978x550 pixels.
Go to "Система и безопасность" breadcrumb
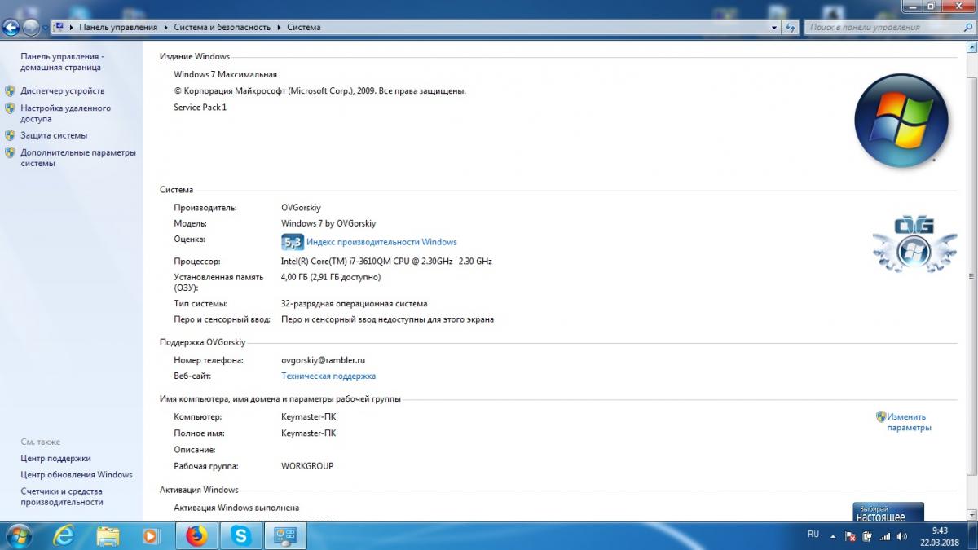point(222,27)
